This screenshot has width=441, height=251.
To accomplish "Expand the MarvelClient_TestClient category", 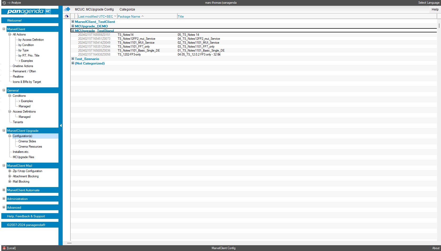I will click(73, 22).
